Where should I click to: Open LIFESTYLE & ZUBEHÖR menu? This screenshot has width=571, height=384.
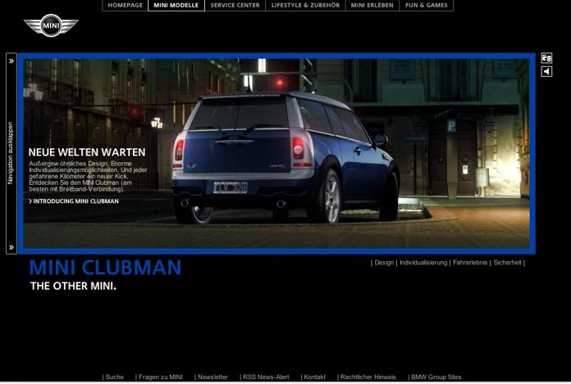(304, 5)
